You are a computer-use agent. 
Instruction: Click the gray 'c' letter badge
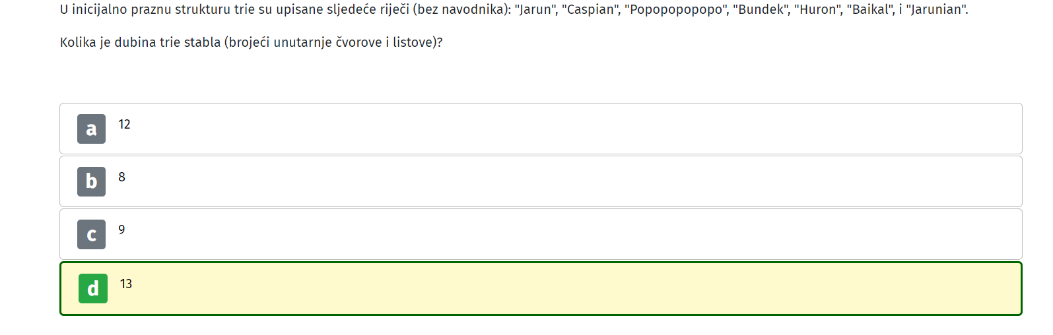tap(91, 234)
